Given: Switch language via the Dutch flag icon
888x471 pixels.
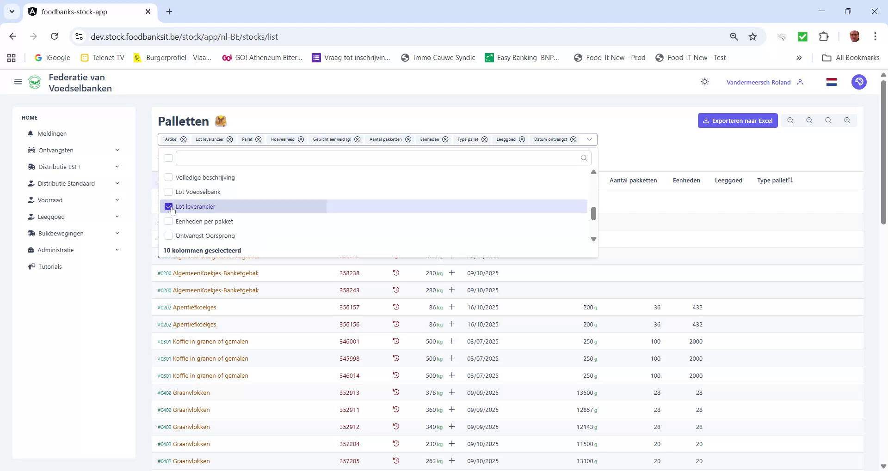Looking at the screenshot, I should point(831,82).
